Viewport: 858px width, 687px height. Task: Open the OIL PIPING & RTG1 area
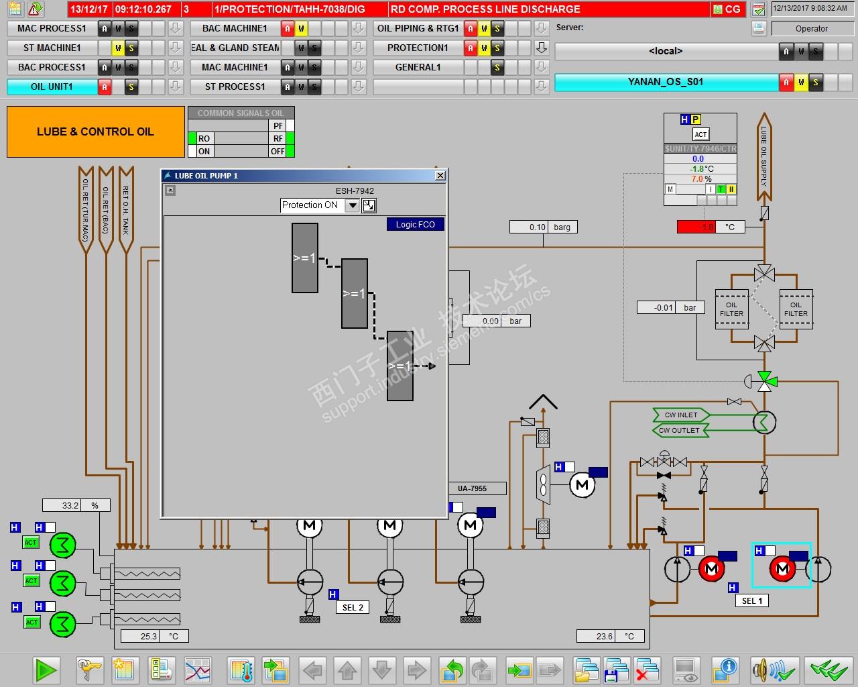pyautogui.click(x=418, y=28)
